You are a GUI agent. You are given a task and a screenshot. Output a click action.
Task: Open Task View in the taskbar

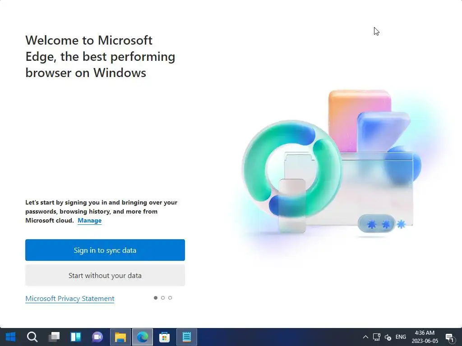pos(54,337)
